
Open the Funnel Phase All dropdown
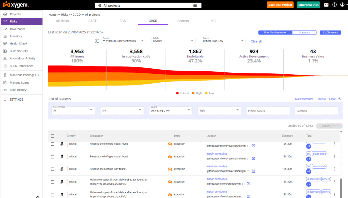click(73, 110)
